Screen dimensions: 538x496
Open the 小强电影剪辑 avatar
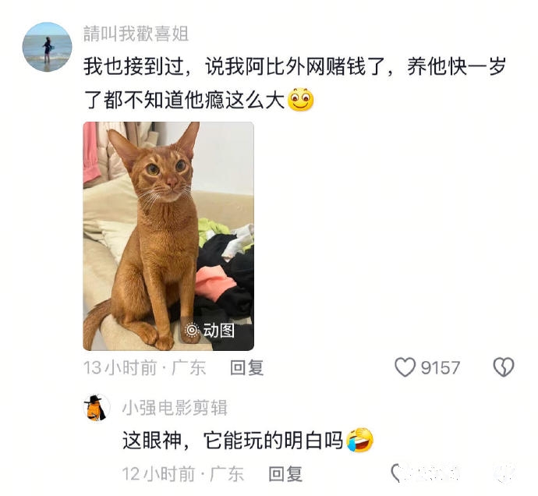[x=97, y=407]
